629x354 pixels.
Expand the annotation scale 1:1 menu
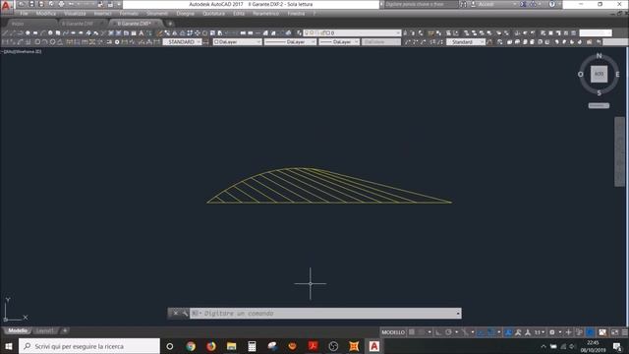pyautogui.click(x=540, y=332)
